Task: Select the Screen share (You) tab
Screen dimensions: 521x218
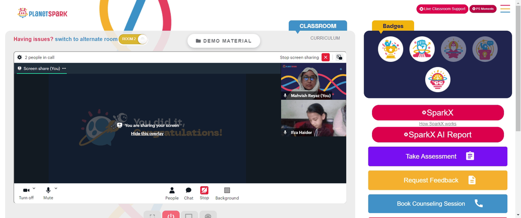Action: pos(42,68)
